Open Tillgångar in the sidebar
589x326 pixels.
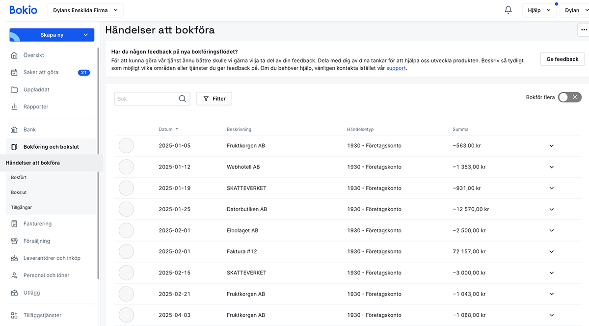22,208
